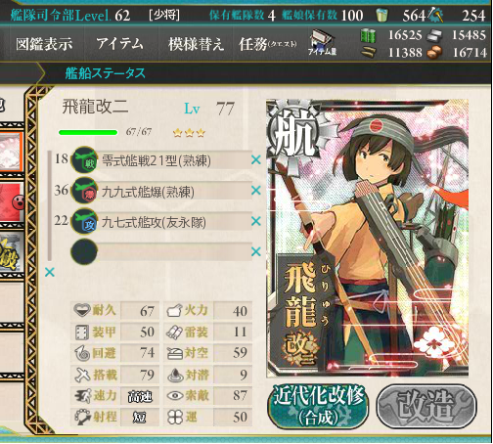Open the アイテム menu

click(119, 43)
